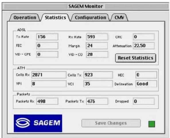Image resolution: width=170 pixels, height=138 pixels.
Task: Click the FEC label
Action: coord(19,46)
